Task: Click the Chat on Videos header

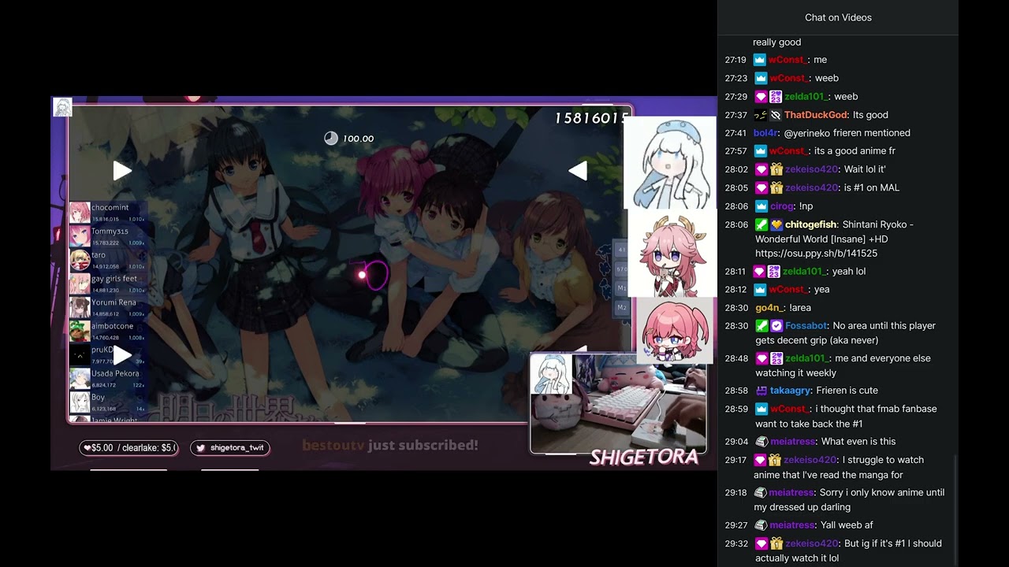Action: (838, 17)
